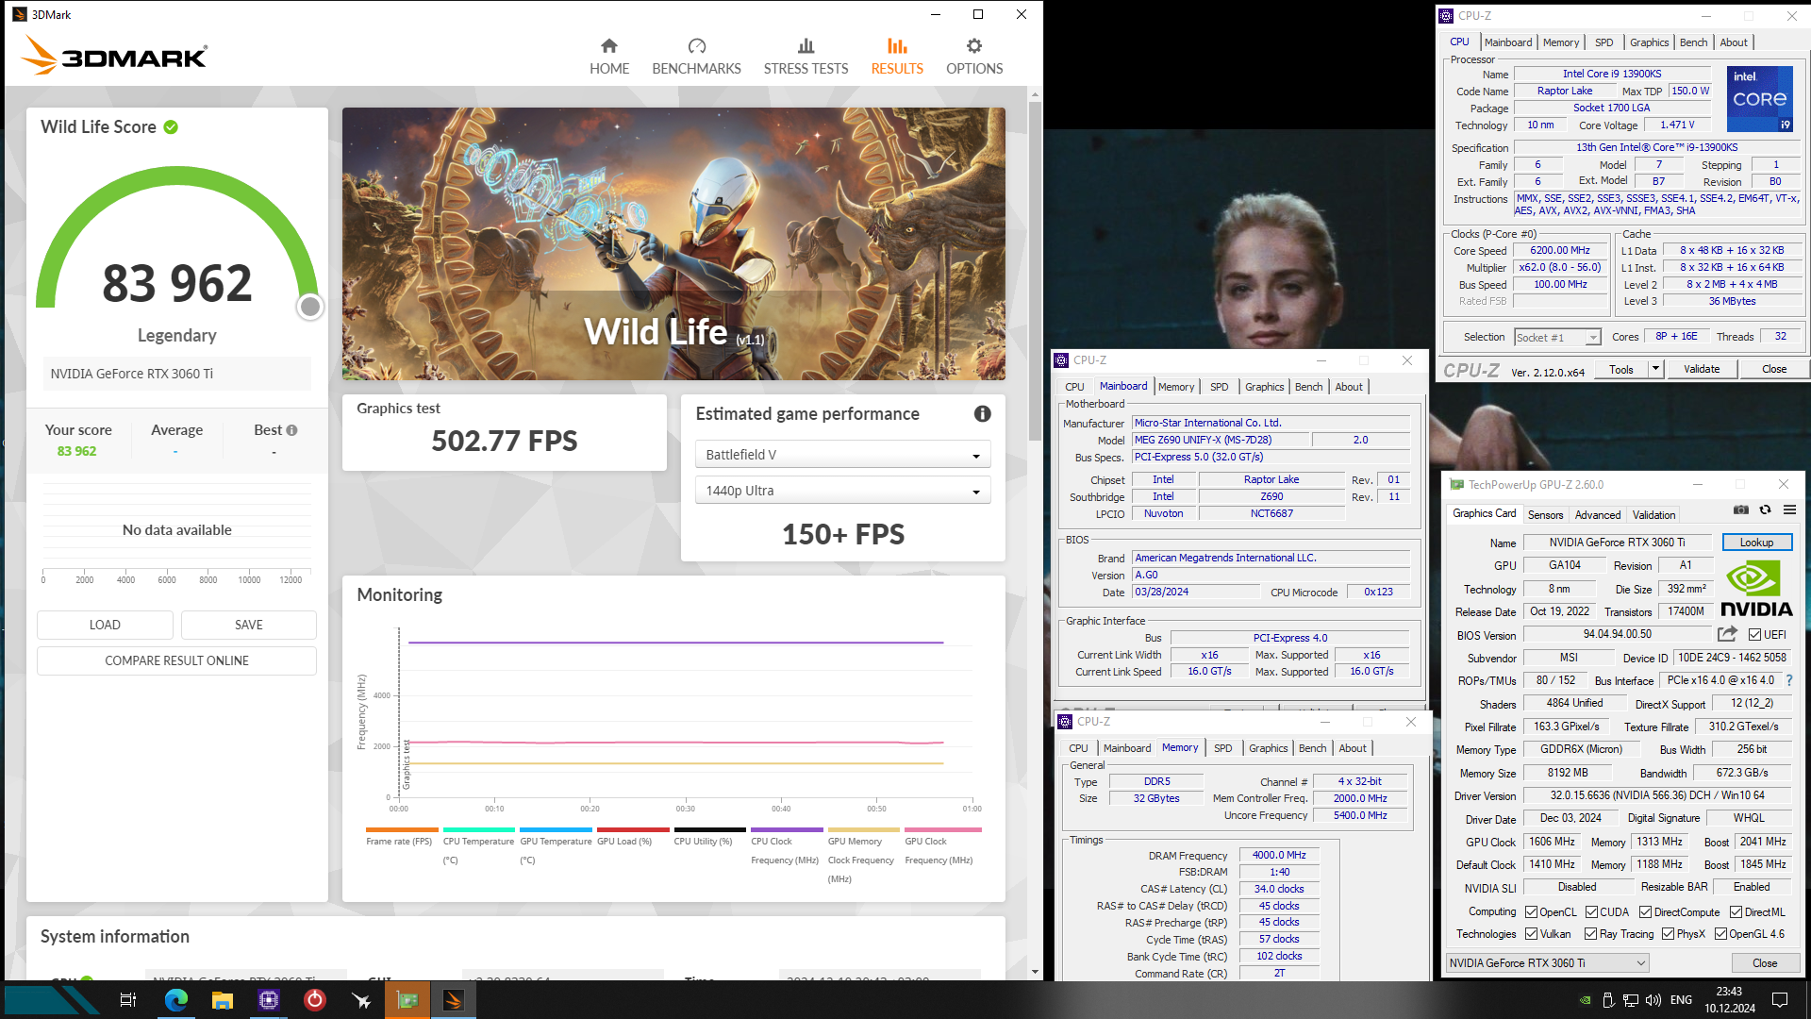1811x1019 pixels.
Task: Open the volume control in system tray
Action: (1653, 1000)
